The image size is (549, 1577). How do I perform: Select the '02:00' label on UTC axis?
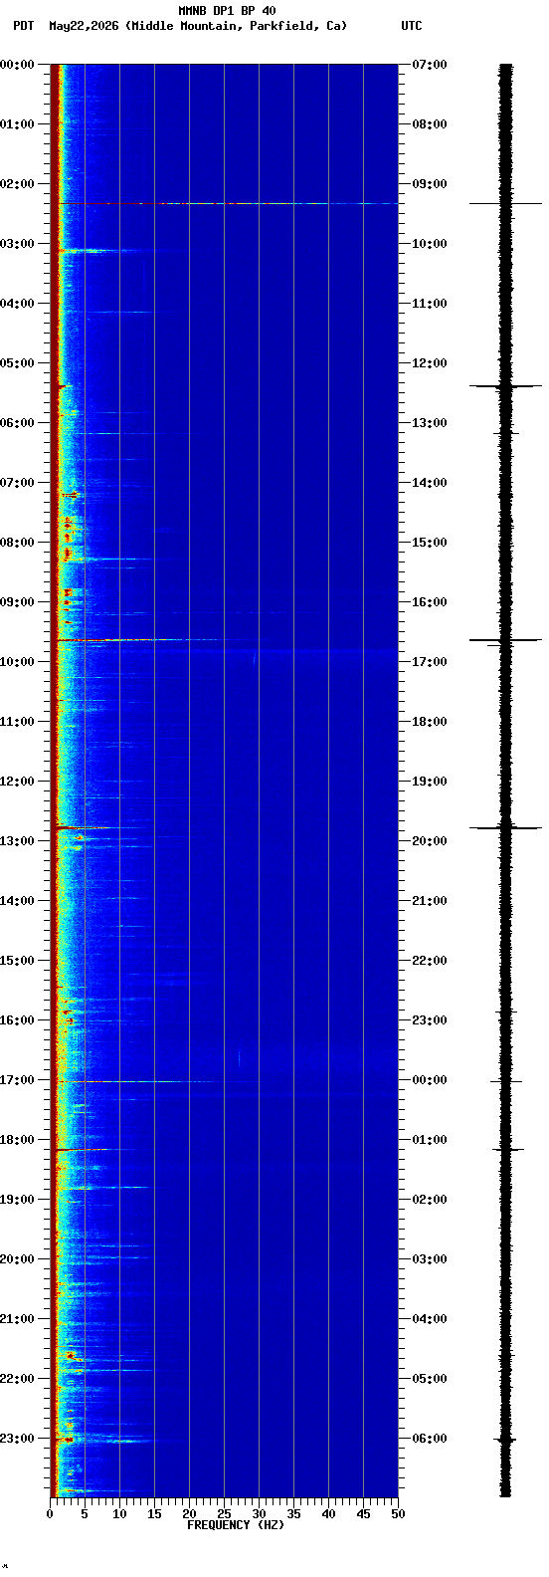430,1200
